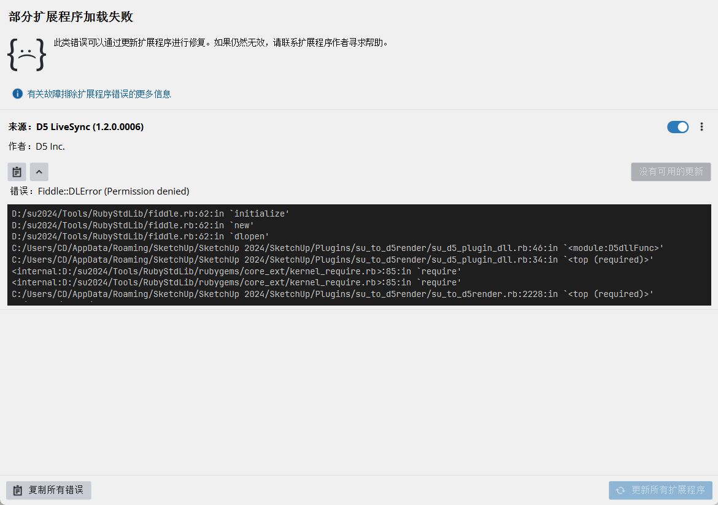Open 有关故障排除扩展程序错误的更多信息 link

point(99,94)
